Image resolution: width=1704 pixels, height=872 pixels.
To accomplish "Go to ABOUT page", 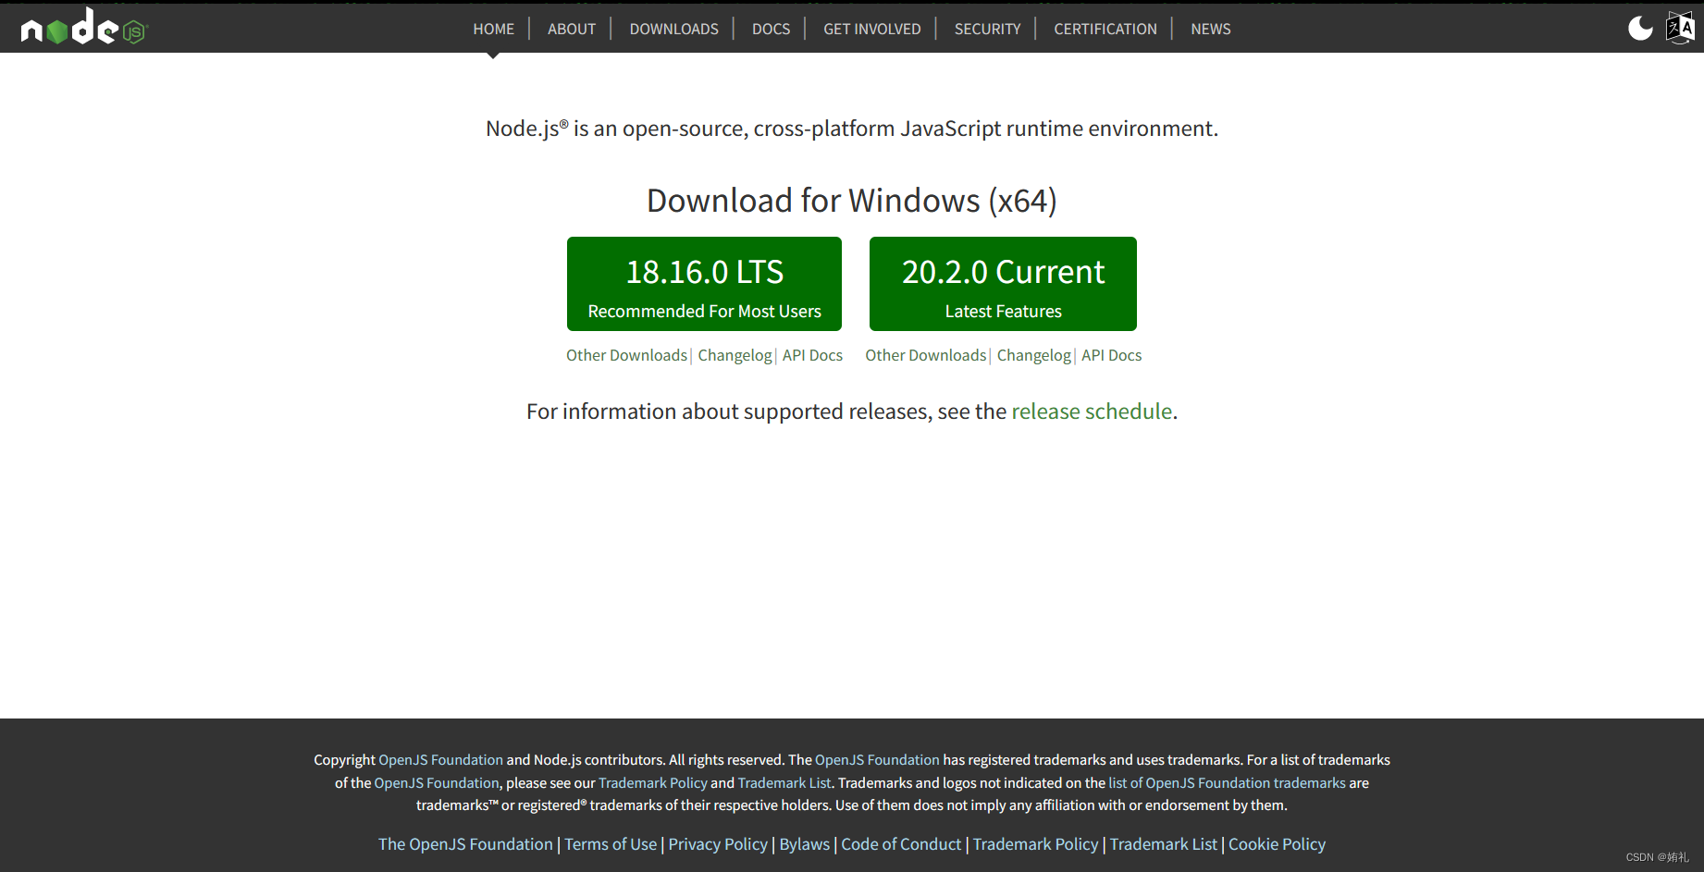I will pos(572,29).
